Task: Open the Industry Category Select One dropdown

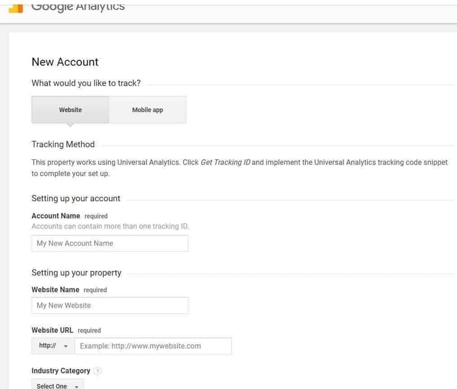Action: click(58, 385)
